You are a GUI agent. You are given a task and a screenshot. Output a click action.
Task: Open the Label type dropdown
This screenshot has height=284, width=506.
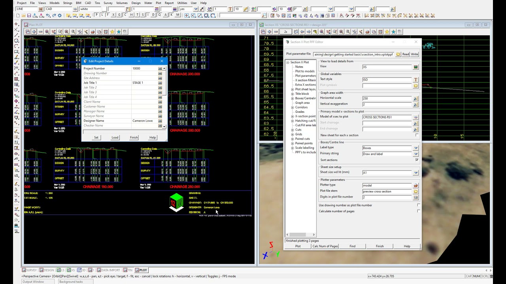click(x=415, y=148)
